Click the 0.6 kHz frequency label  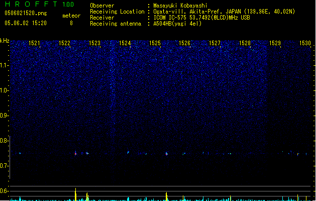5,191
